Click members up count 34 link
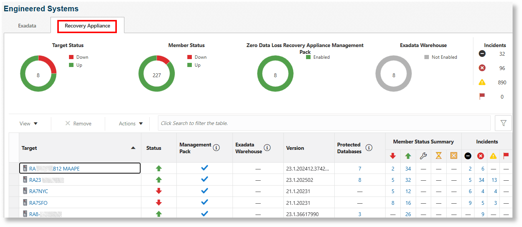The height and width of the screenshot is (227, 522). [408, 169]
